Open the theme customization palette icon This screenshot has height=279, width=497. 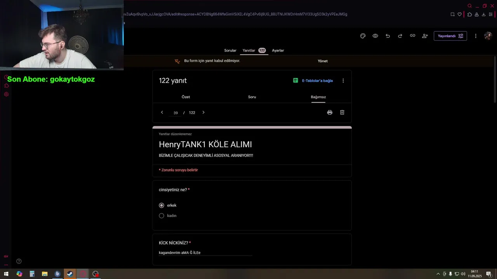tap(363, 36)
